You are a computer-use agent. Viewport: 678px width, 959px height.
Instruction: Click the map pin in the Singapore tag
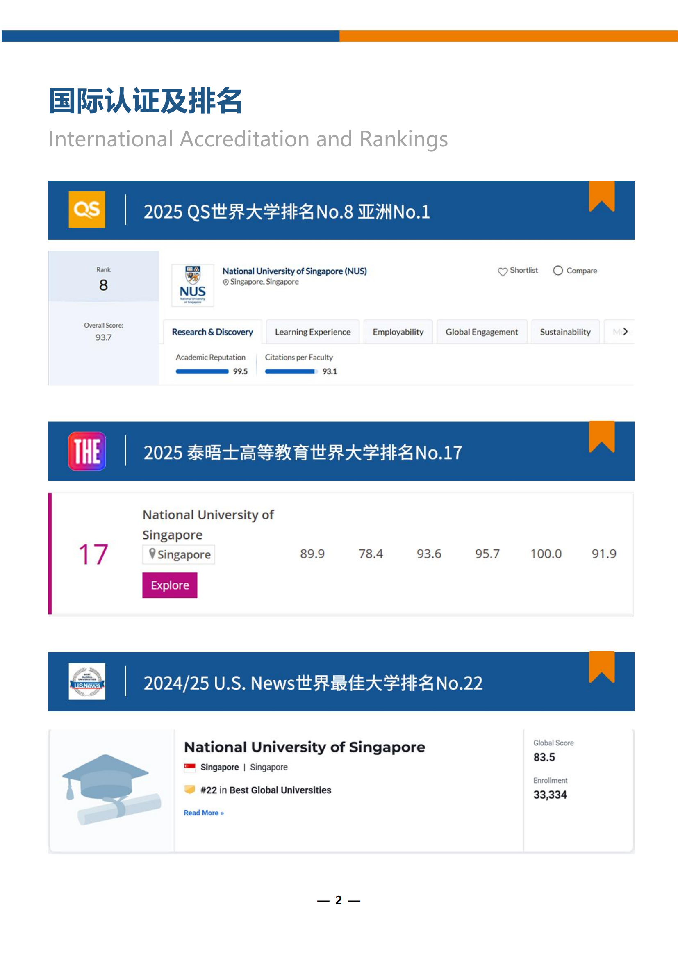pyautogui.click(x=152, y=554)
